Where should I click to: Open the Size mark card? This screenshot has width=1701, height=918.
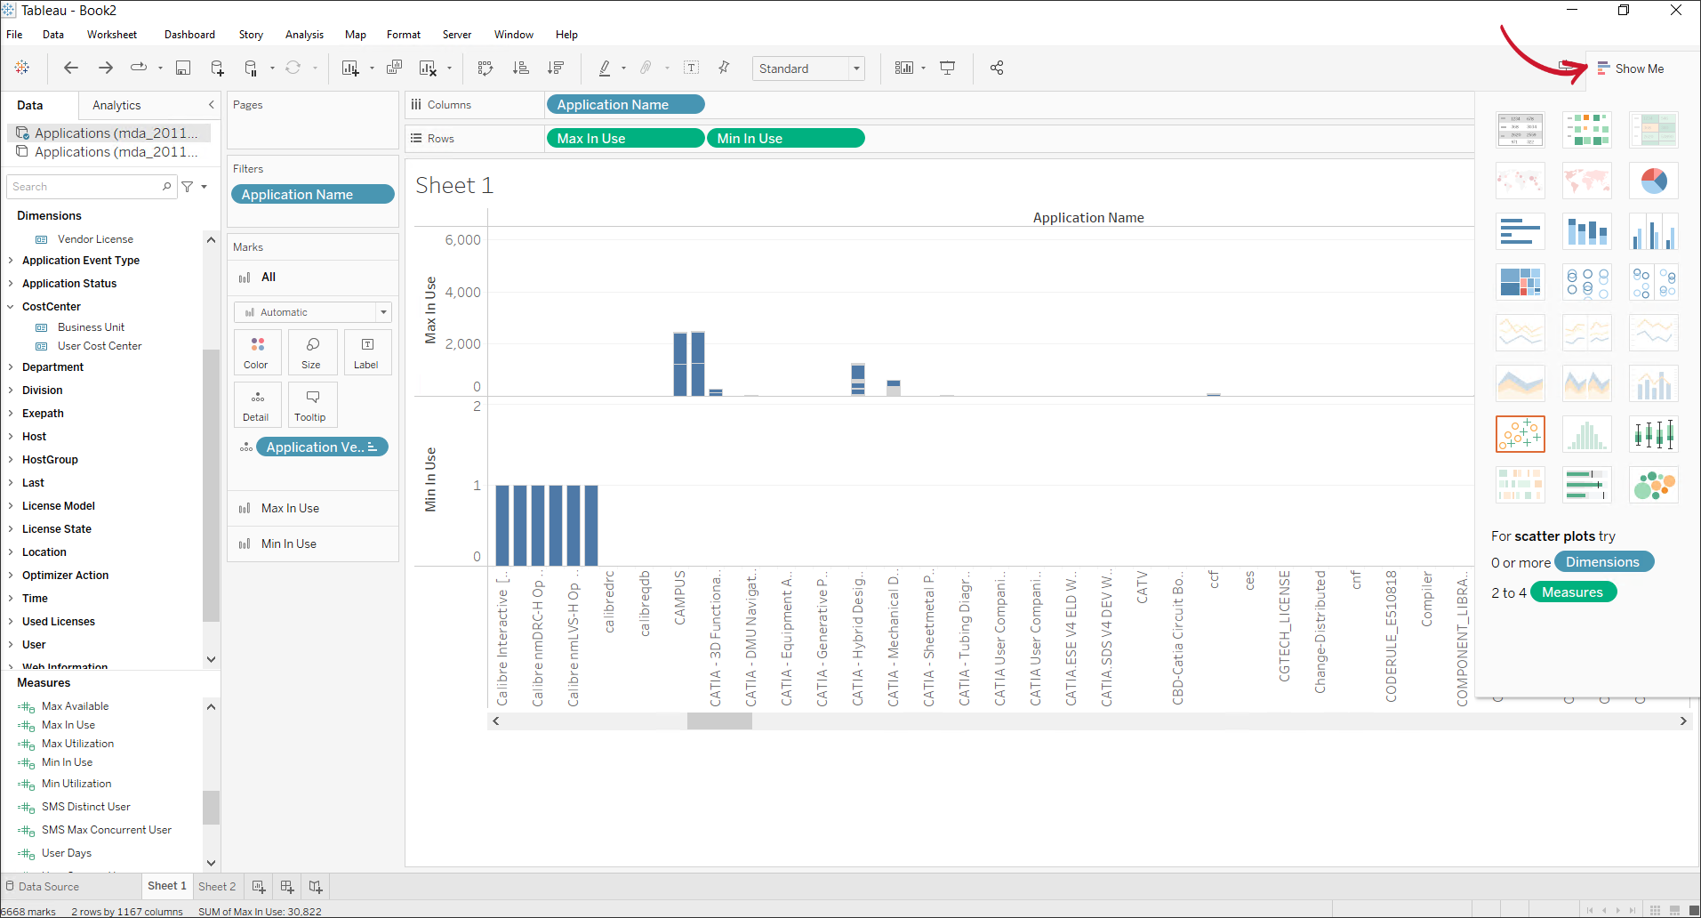312,352
